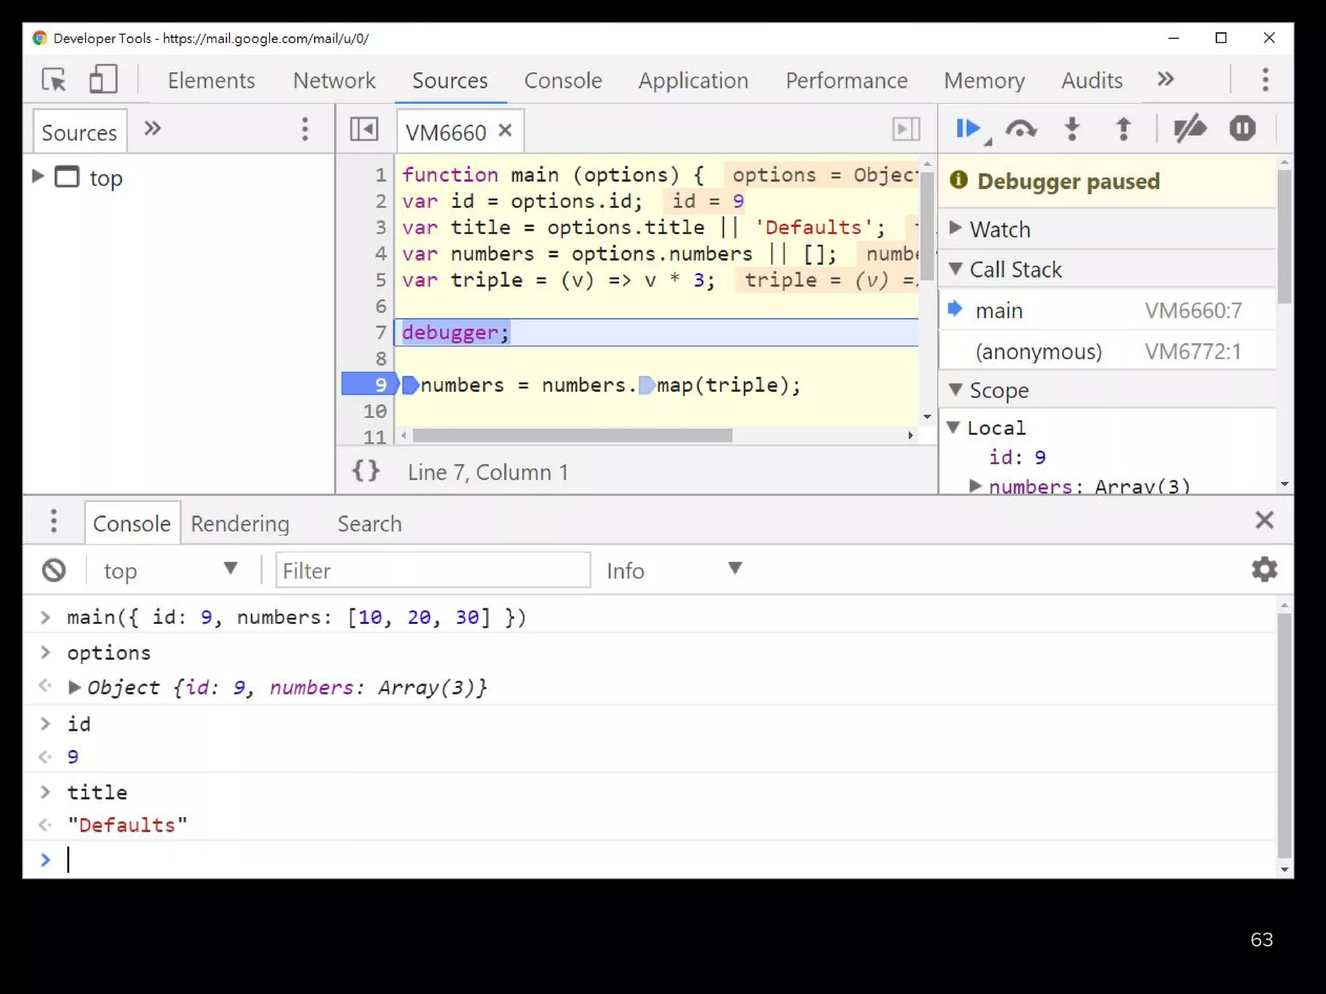Open the Performance tab

coord(846,80)
